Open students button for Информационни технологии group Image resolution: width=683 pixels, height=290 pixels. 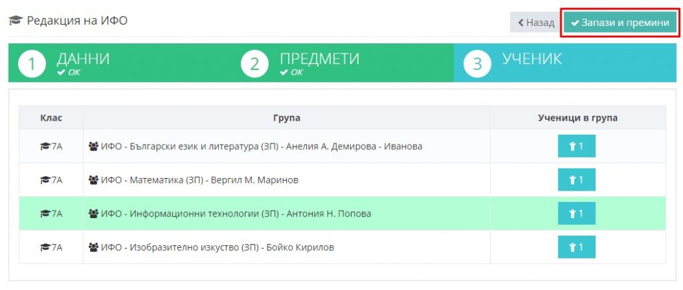tap(577, 213)
